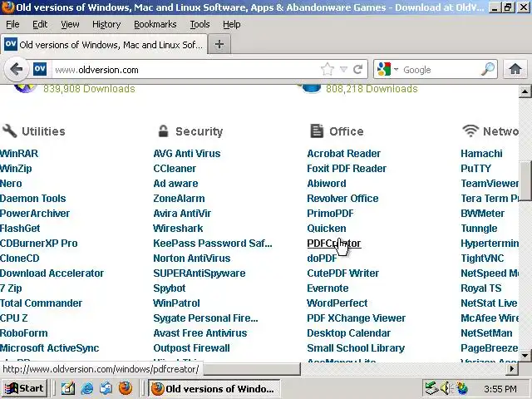Select the Old versions of Windows tab
532x399 pixels.
click(103, 44)
